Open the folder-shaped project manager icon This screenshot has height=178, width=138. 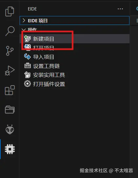10,109
